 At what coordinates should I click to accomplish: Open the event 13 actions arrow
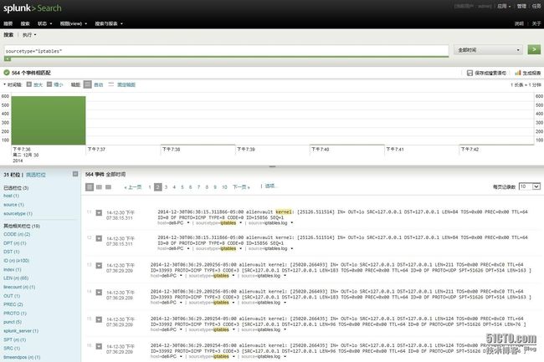(x=99, y=266)
